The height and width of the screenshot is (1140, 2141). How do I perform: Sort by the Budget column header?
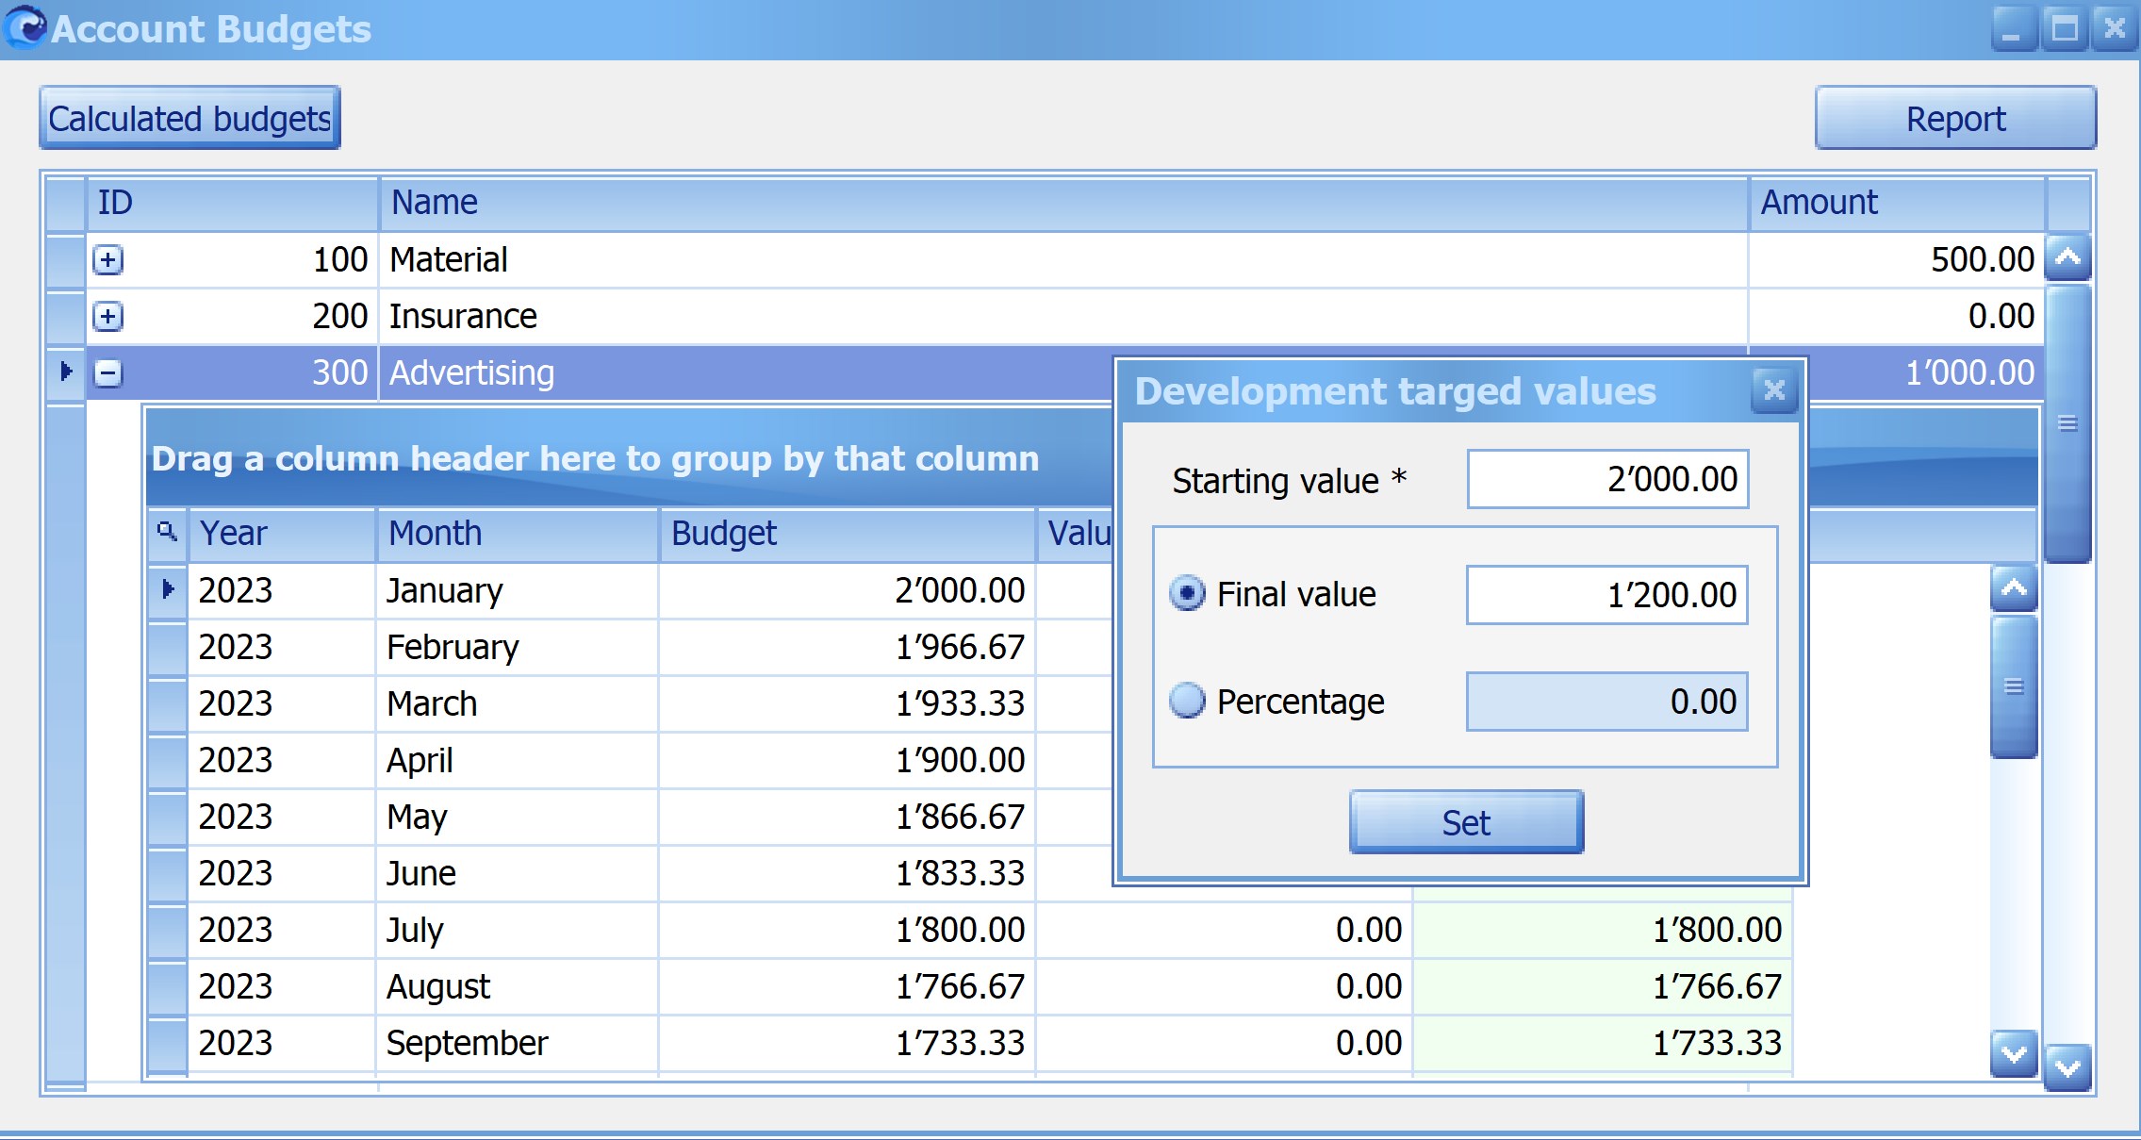click(x=848, y=534)
